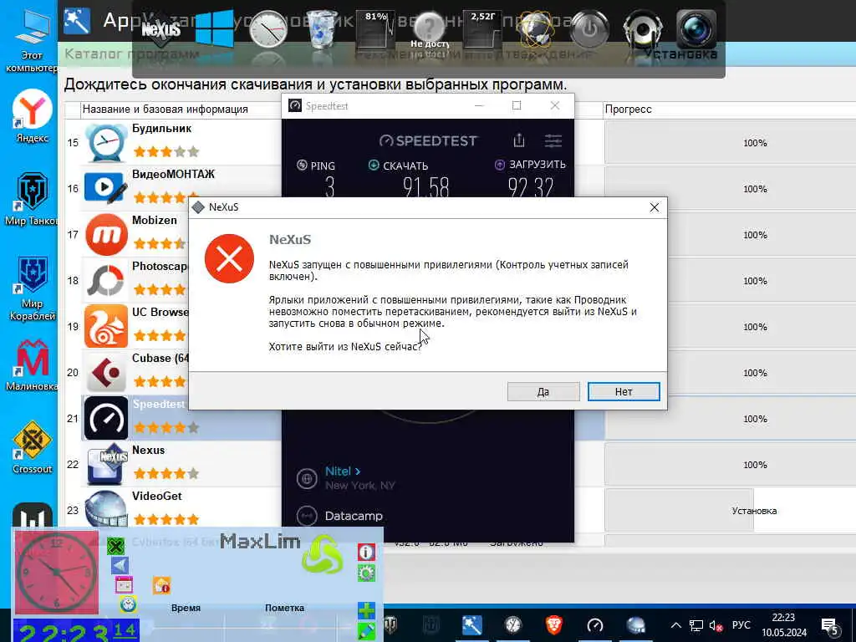Open the green gear settings icon in MaxLim
The height and width of the screenshot is (642, 856).
[366, 573]
